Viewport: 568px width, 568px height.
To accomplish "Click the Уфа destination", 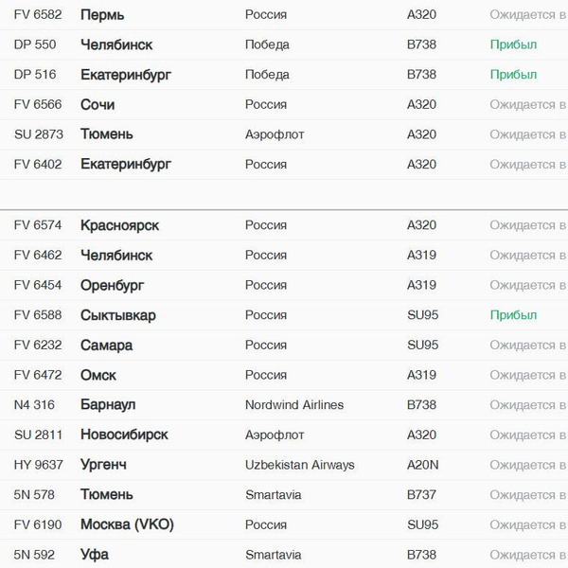I will click(94, 555).
